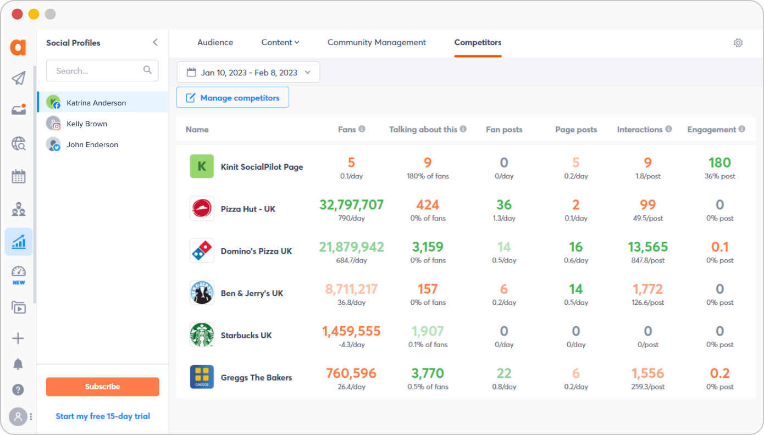Click info icon next to Engagement

click(x=742, y=129)
